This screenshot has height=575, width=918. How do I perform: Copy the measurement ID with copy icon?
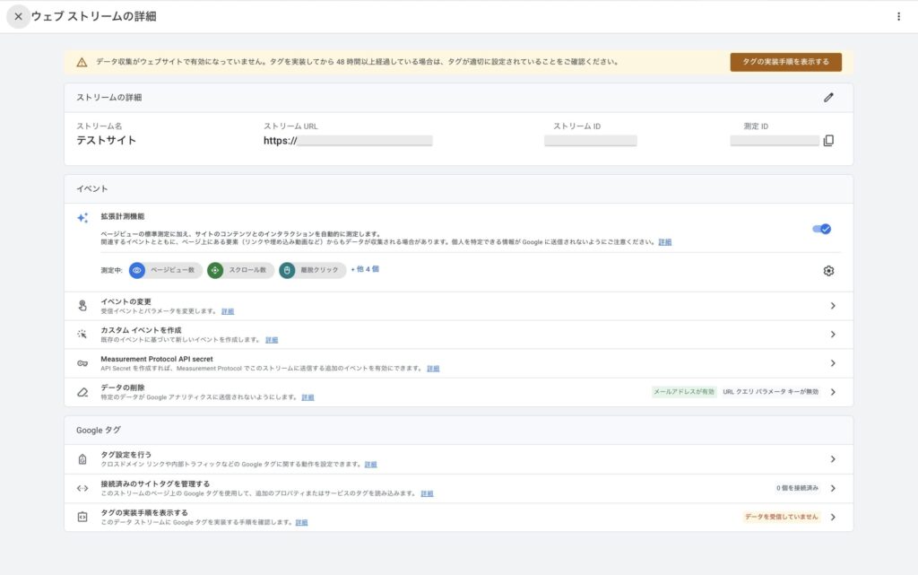[828, 141]
